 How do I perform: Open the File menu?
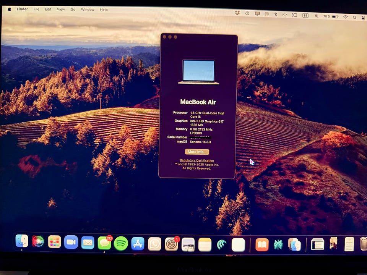pyautogui.click(x=36, y=9)
